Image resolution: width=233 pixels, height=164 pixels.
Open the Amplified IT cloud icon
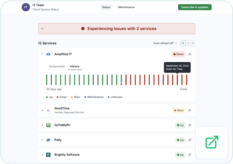point(48,54)
